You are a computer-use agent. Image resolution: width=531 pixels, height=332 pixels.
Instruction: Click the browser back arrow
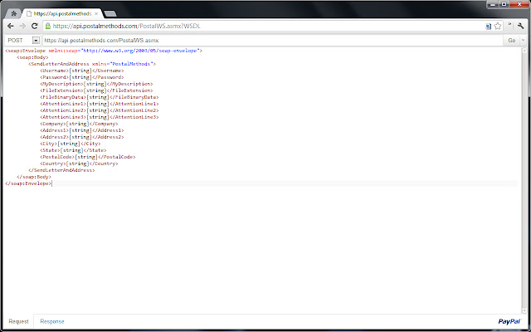pos(8,27)
